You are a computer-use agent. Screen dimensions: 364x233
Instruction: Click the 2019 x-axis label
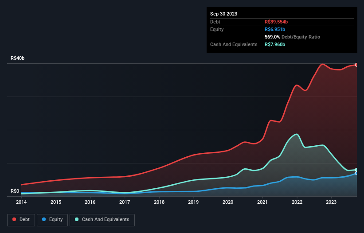click(x=193, y=202)
